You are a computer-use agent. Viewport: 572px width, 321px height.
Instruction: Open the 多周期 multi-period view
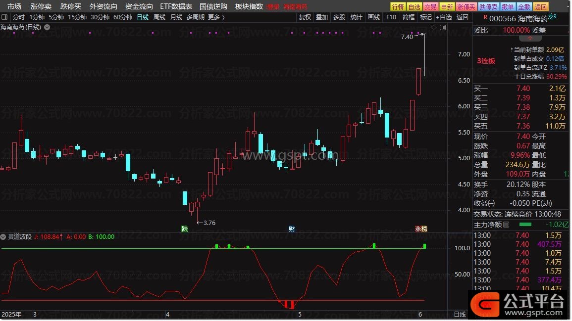pyautogui.click(x=196, y=17)
